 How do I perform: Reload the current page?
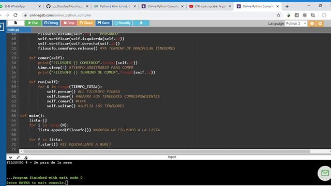click(16, 15)
